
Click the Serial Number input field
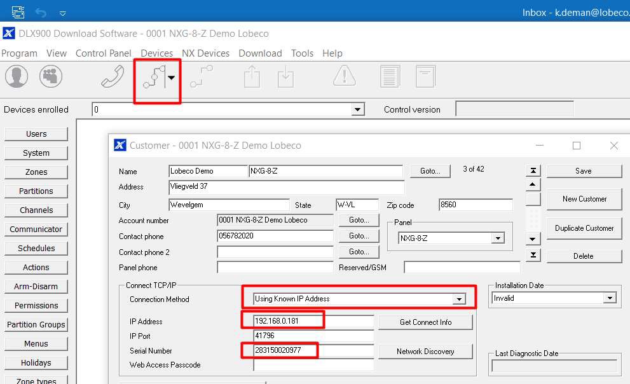pyautogui.click(x=313, y=350)
